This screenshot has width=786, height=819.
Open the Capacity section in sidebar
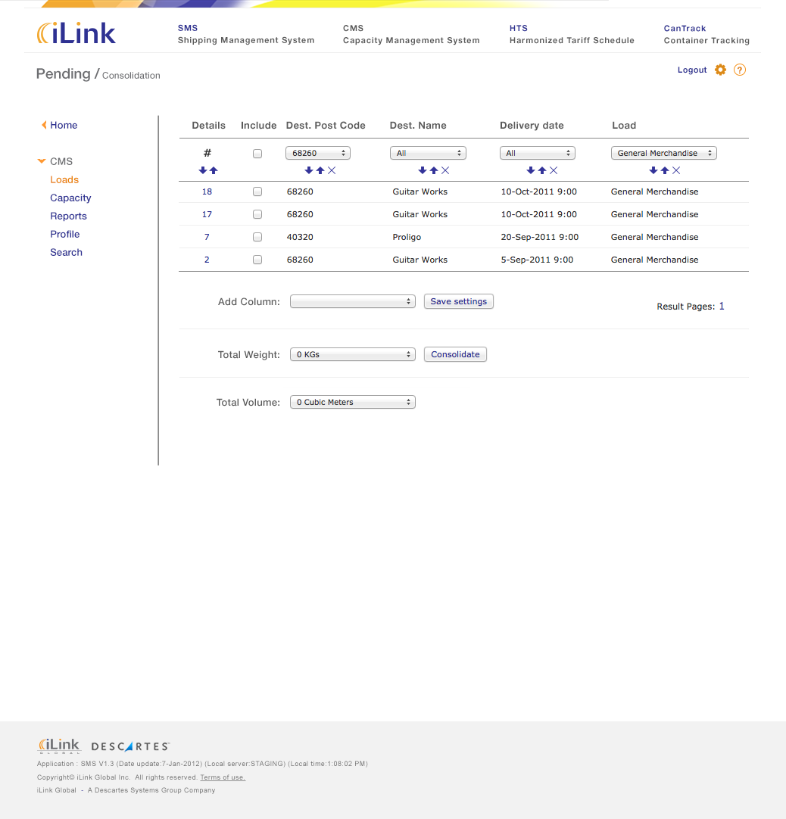70,198
